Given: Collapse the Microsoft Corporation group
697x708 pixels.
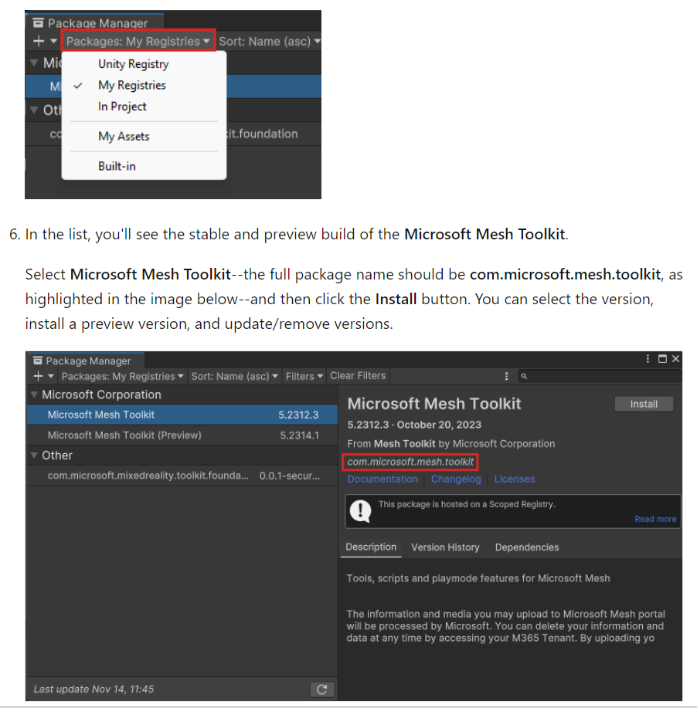Looking at the screenshot, I should click(x=34, y=395).
